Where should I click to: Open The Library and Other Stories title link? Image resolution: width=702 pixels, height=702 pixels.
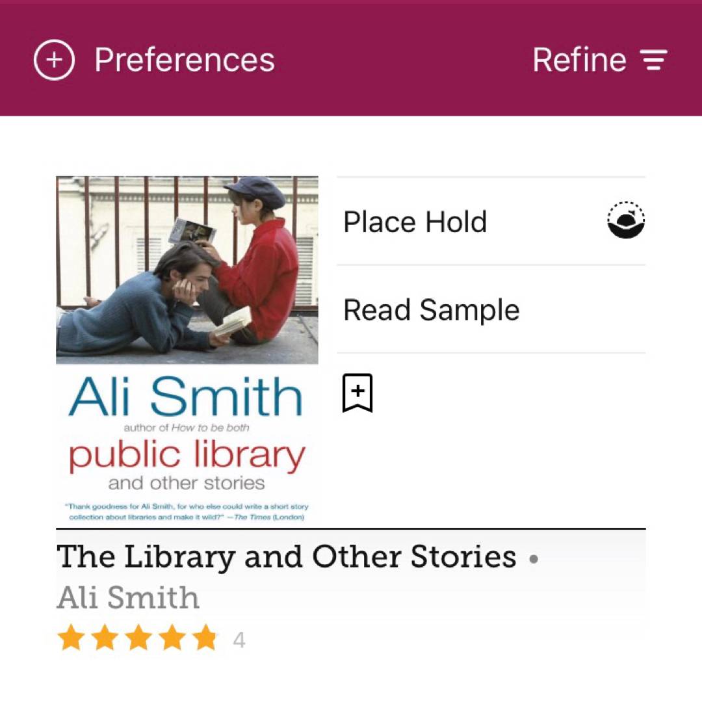tap(286, 557)
